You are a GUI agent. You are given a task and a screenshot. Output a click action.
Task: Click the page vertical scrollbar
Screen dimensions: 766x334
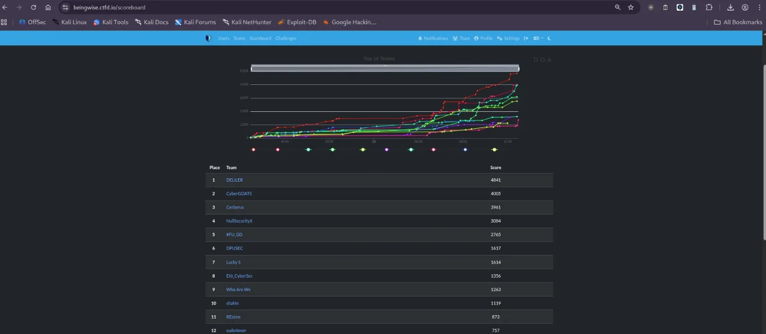coord(764,152)
